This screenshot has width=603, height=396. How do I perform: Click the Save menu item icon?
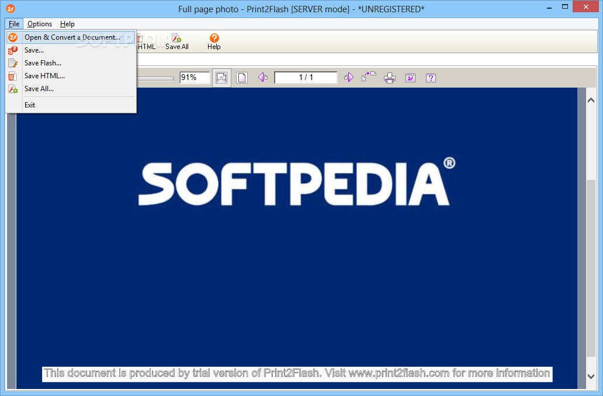pos(13,50)
